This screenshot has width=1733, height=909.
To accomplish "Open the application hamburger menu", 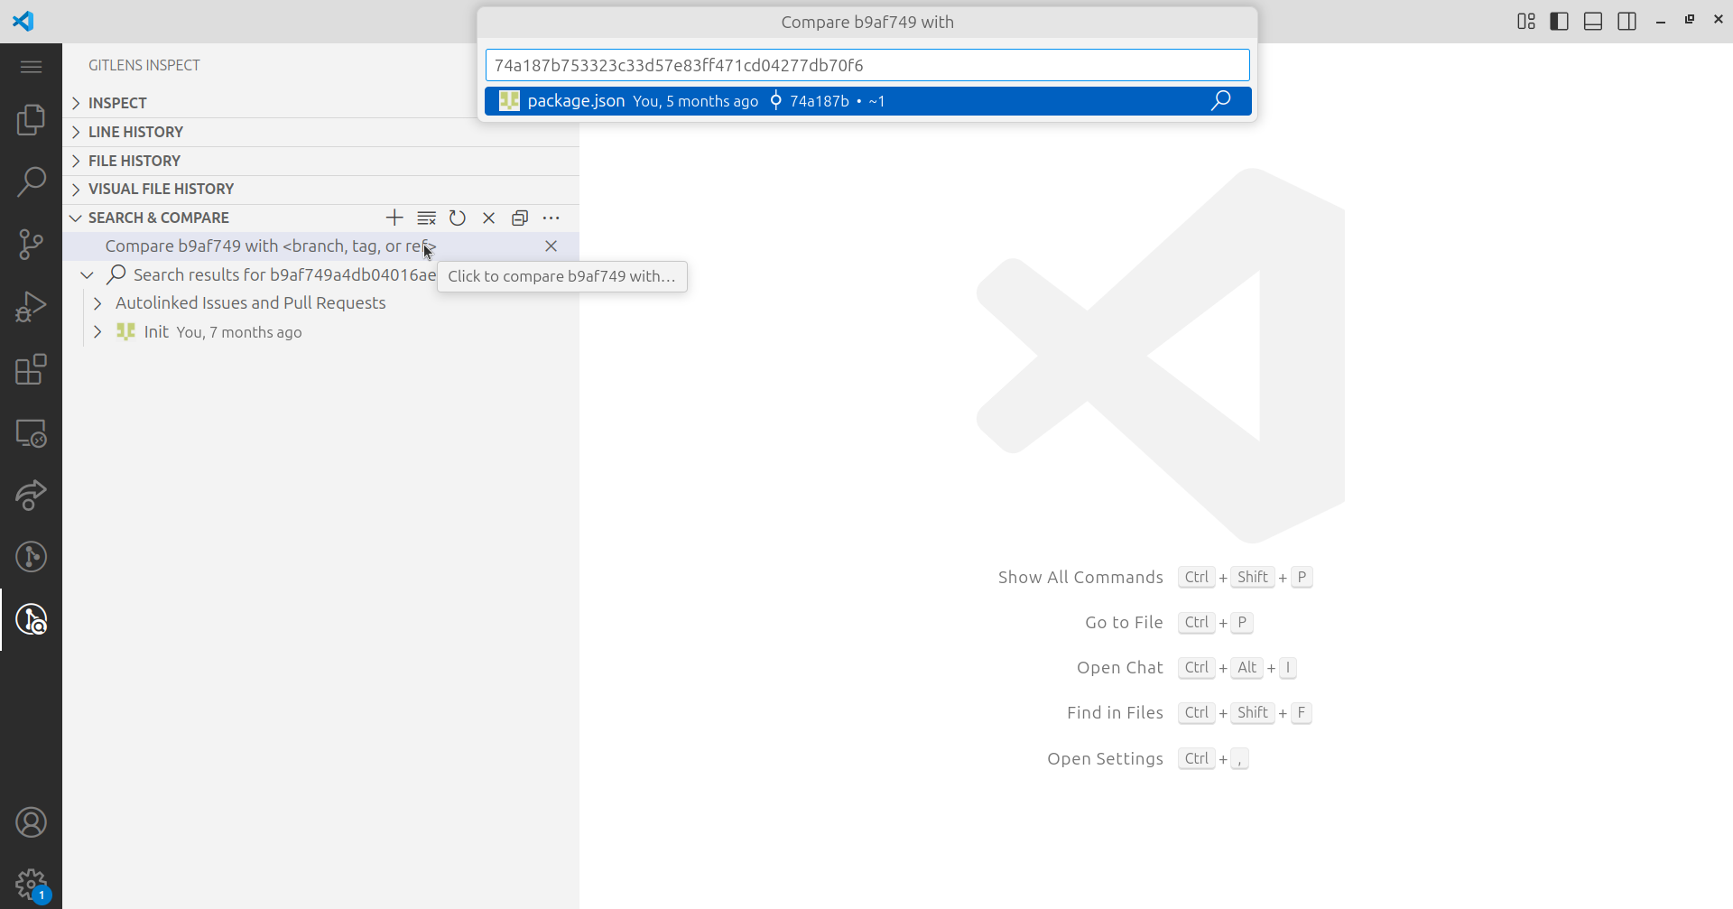I will click(31, 67).
